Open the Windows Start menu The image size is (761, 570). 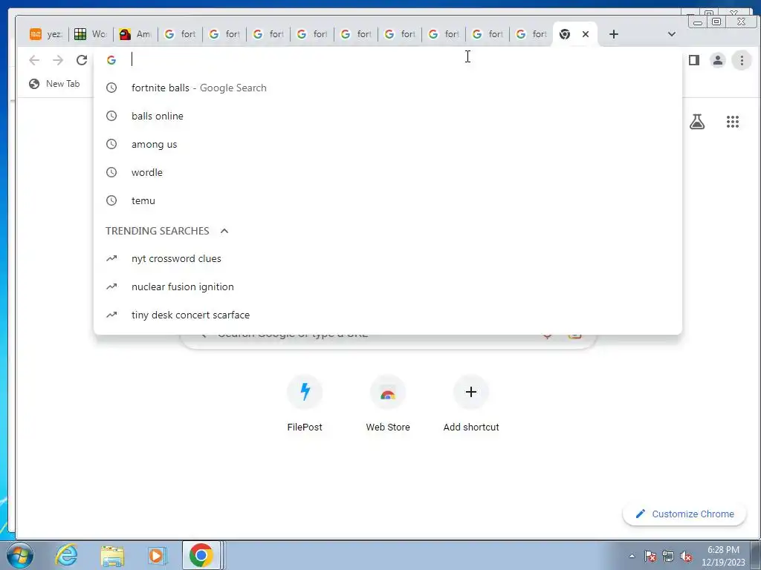click(20, 555)
